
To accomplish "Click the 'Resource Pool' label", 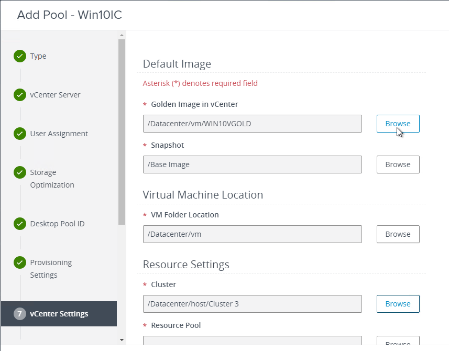I will (176, 325).
